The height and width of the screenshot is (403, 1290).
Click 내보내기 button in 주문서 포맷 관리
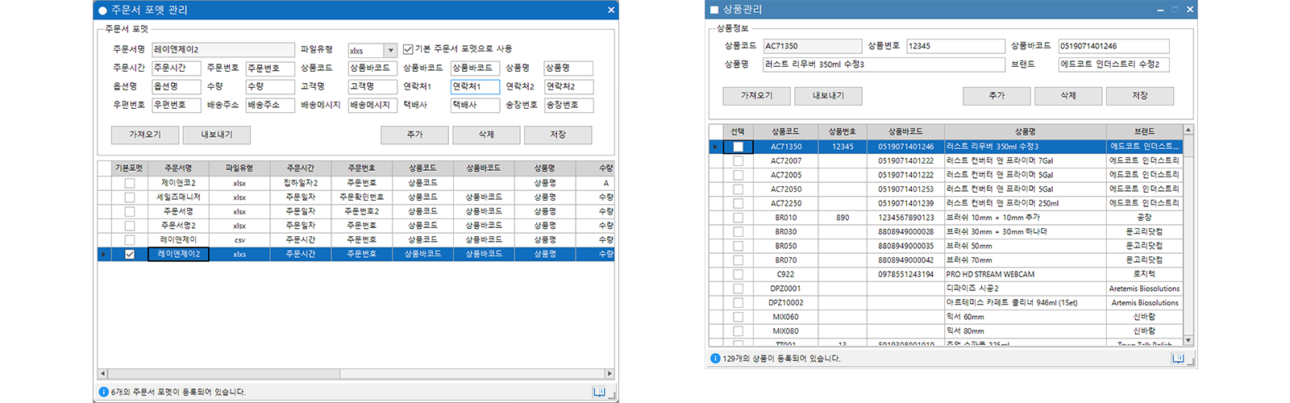click(x=216, y=135)
